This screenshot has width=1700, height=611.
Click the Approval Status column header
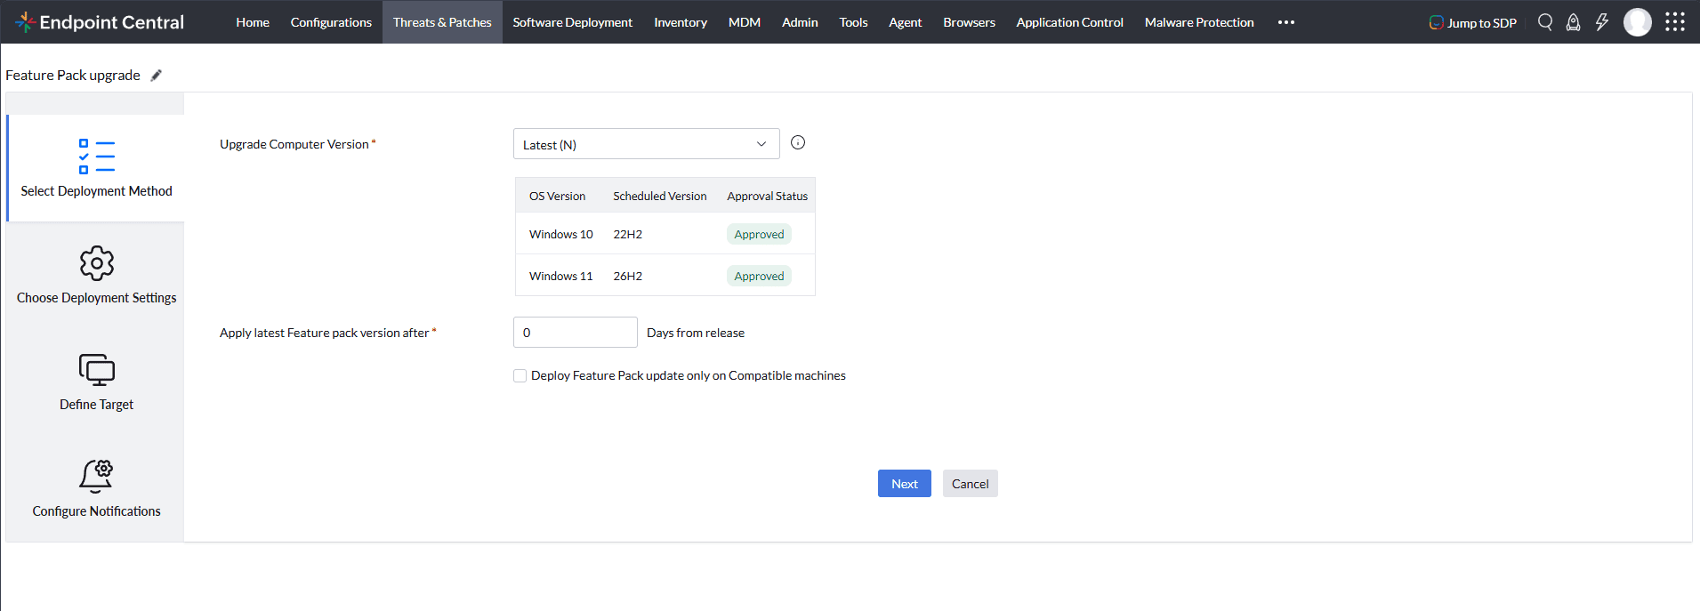tap(767, 196)
